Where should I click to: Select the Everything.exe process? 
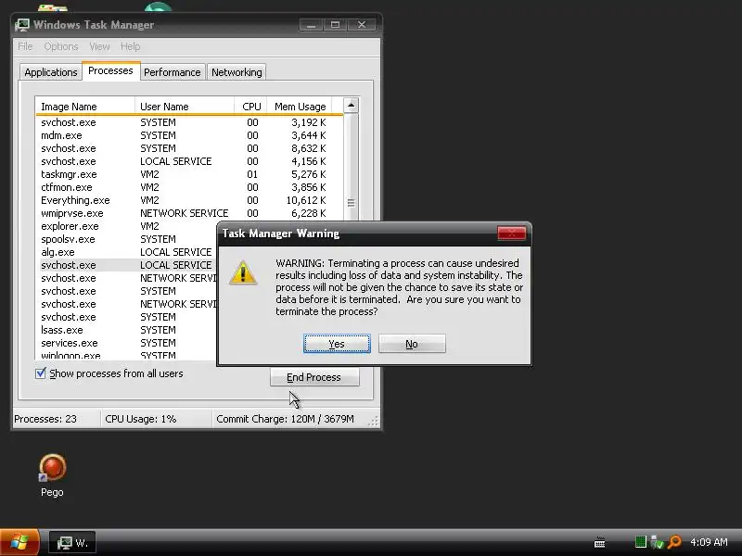coord(189,200)
